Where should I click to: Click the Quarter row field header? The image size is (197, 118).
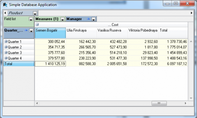tap(19, 33)
